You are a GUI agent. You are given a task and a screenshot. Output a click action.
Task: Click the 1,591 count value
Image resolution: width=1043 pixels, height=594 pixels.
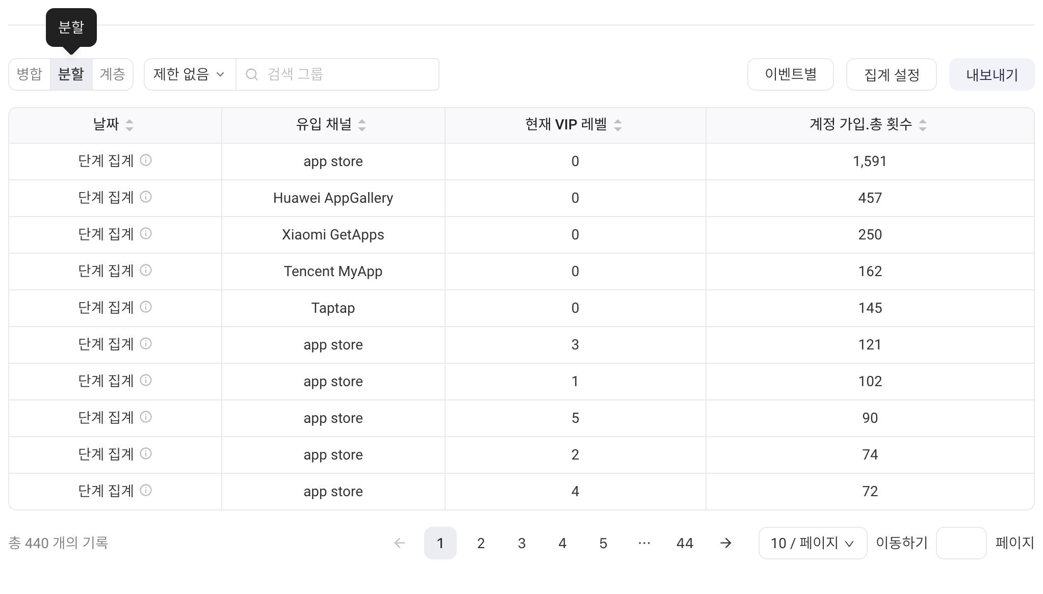pos(870,161)
